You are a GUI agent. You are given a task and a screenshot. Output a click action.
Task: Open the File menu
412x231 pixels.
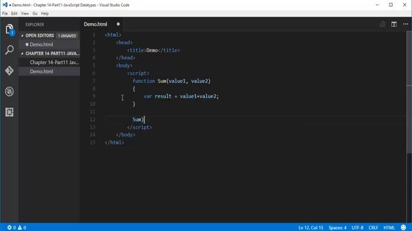[x=5, y=13]
